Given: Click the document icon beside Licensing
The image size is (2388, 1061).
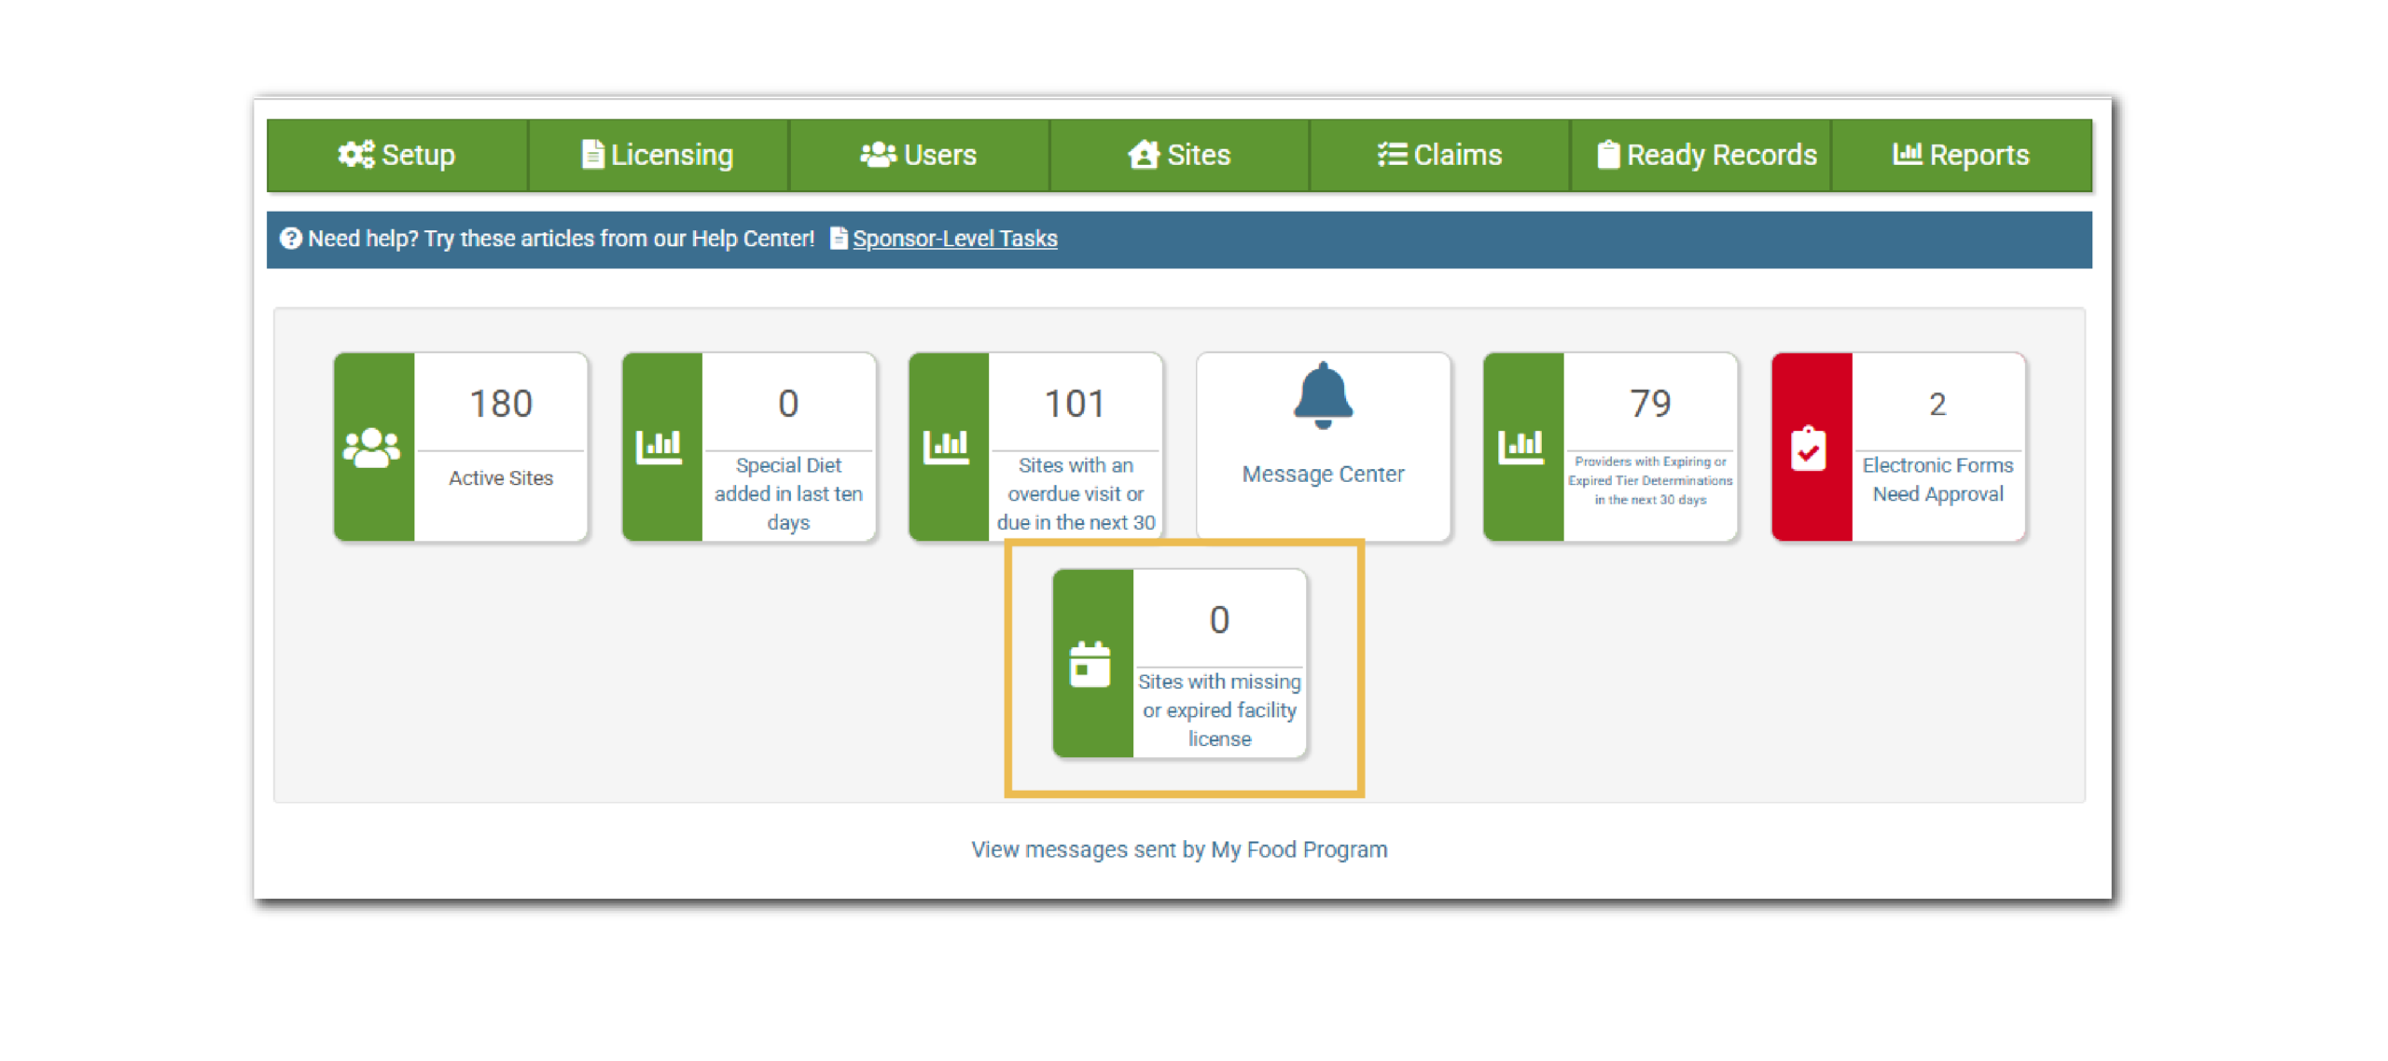Looking at the screenshot, I should pyautogui.click(x=594, y=155).
